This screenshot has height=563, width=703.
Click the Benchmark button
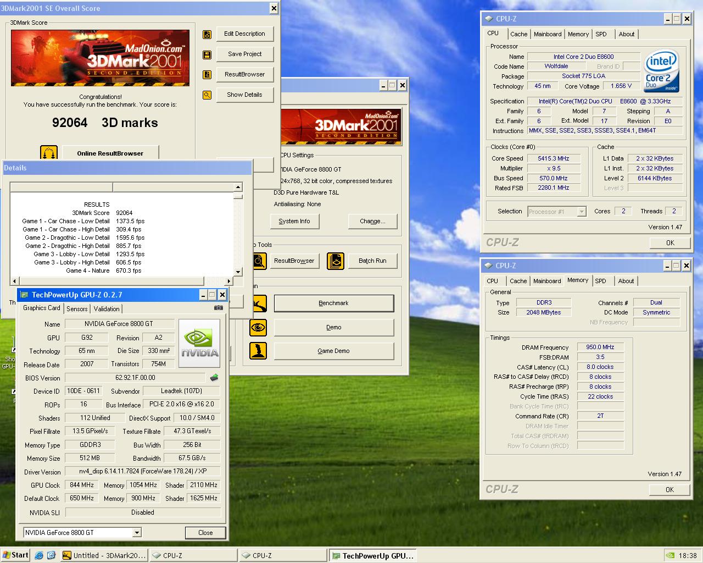[334, 303]
